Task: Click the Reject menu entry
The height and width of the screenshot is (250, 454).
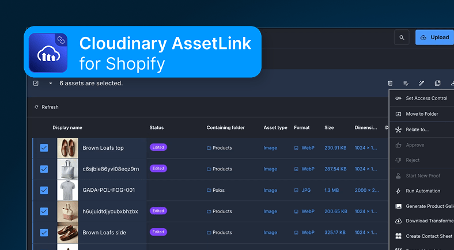Action: [422, 160]
